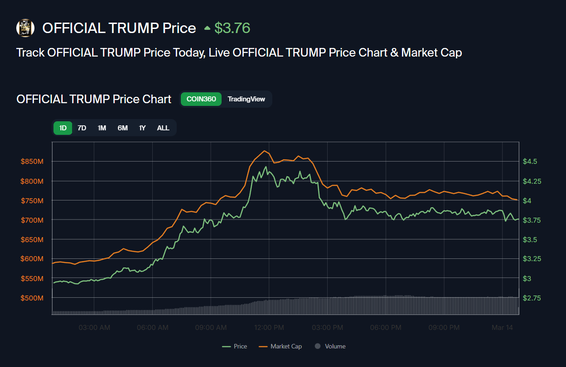
Task: Select the 1D time range
Action: 63,128
